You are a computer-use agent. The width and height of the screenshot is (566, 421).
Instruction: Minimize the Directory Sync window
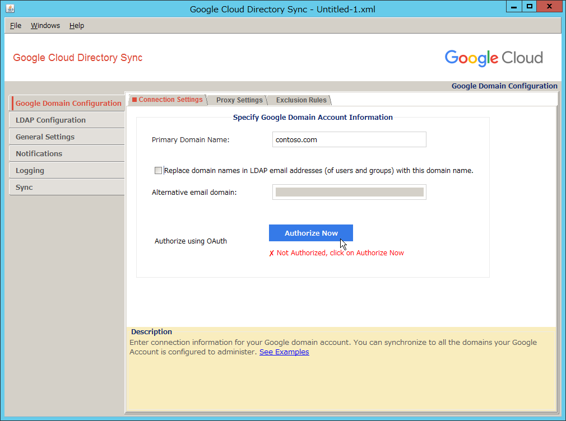tap(514, 7)
